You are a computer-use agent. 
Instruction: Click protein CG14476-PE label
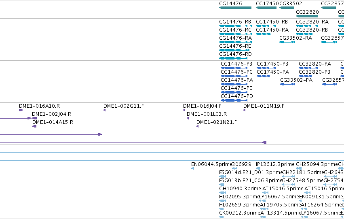236,88
